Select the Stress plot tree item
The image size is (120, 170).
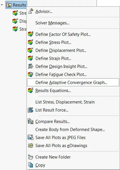[x=19, y=13]
